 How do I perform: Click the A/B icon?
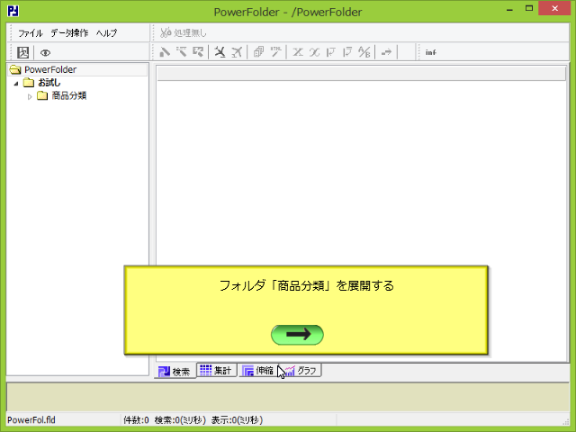click(x=364, y=52)
